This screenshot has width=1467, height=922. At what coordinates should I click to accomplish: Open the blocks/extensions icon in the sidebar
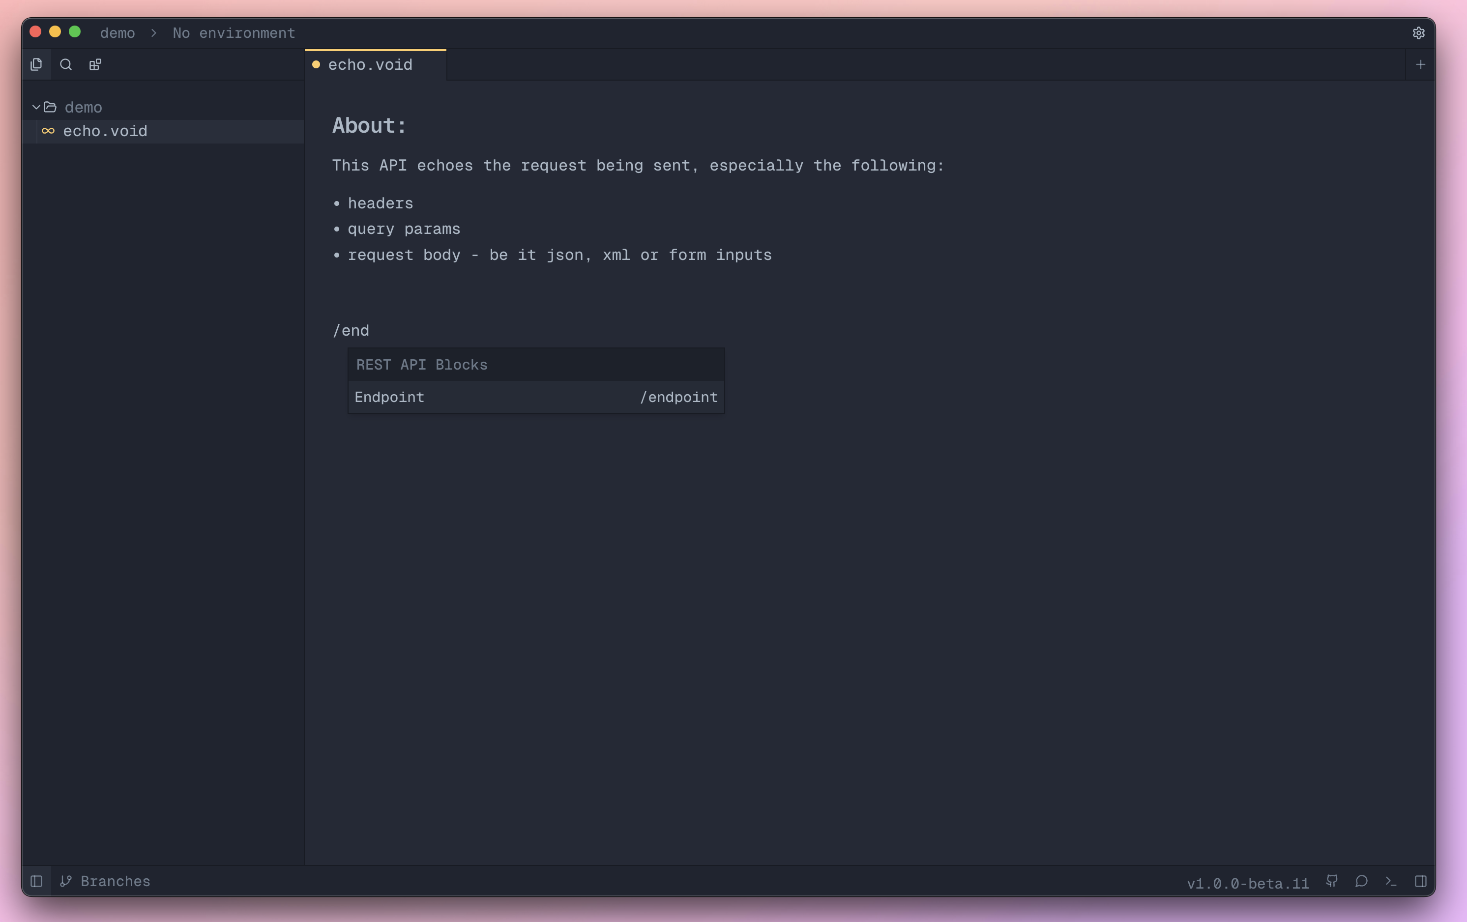tap(95, 64)
